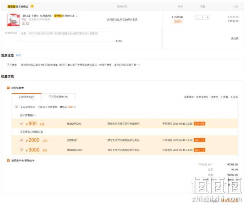Click the first service badge under product color

click(x=24, y=24)
